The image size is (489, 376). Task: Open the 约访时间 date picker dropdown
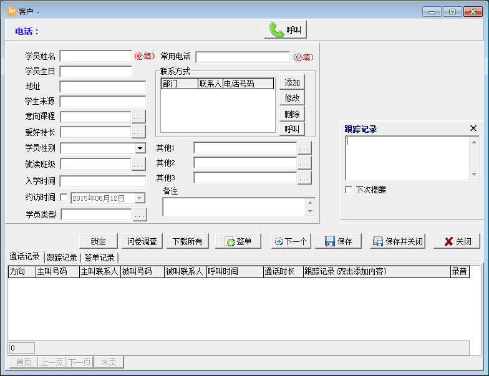140,198
